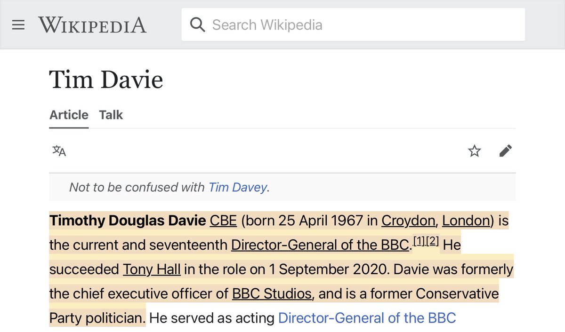The width and height of the screenshot is (565, 332).
Task: Open citation reference [2]
Action: click(433, 241)
